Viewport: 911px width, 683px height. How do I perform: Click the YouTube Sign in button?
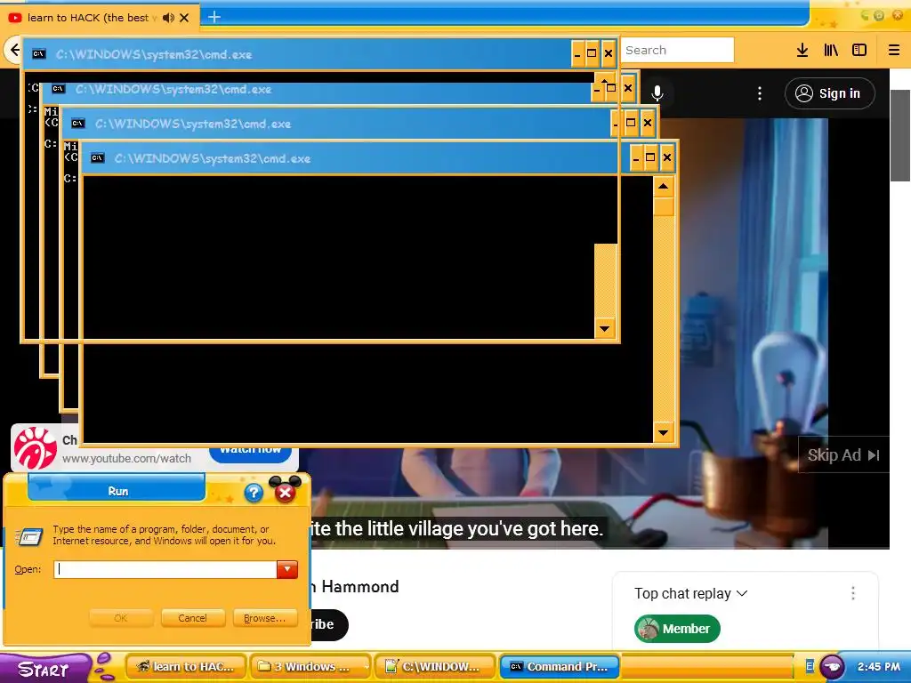(830, 93)
